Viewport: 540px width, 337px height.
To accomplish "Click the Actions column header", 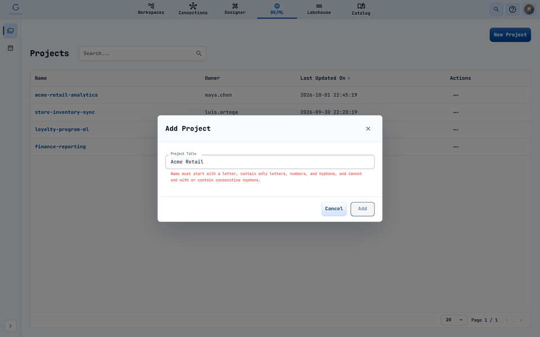I will pos(460,78).
